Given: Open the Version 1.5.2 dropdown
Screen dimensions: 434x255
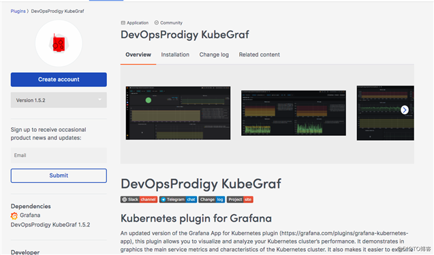Looking at the screenshot, I should tap(59, 100).
